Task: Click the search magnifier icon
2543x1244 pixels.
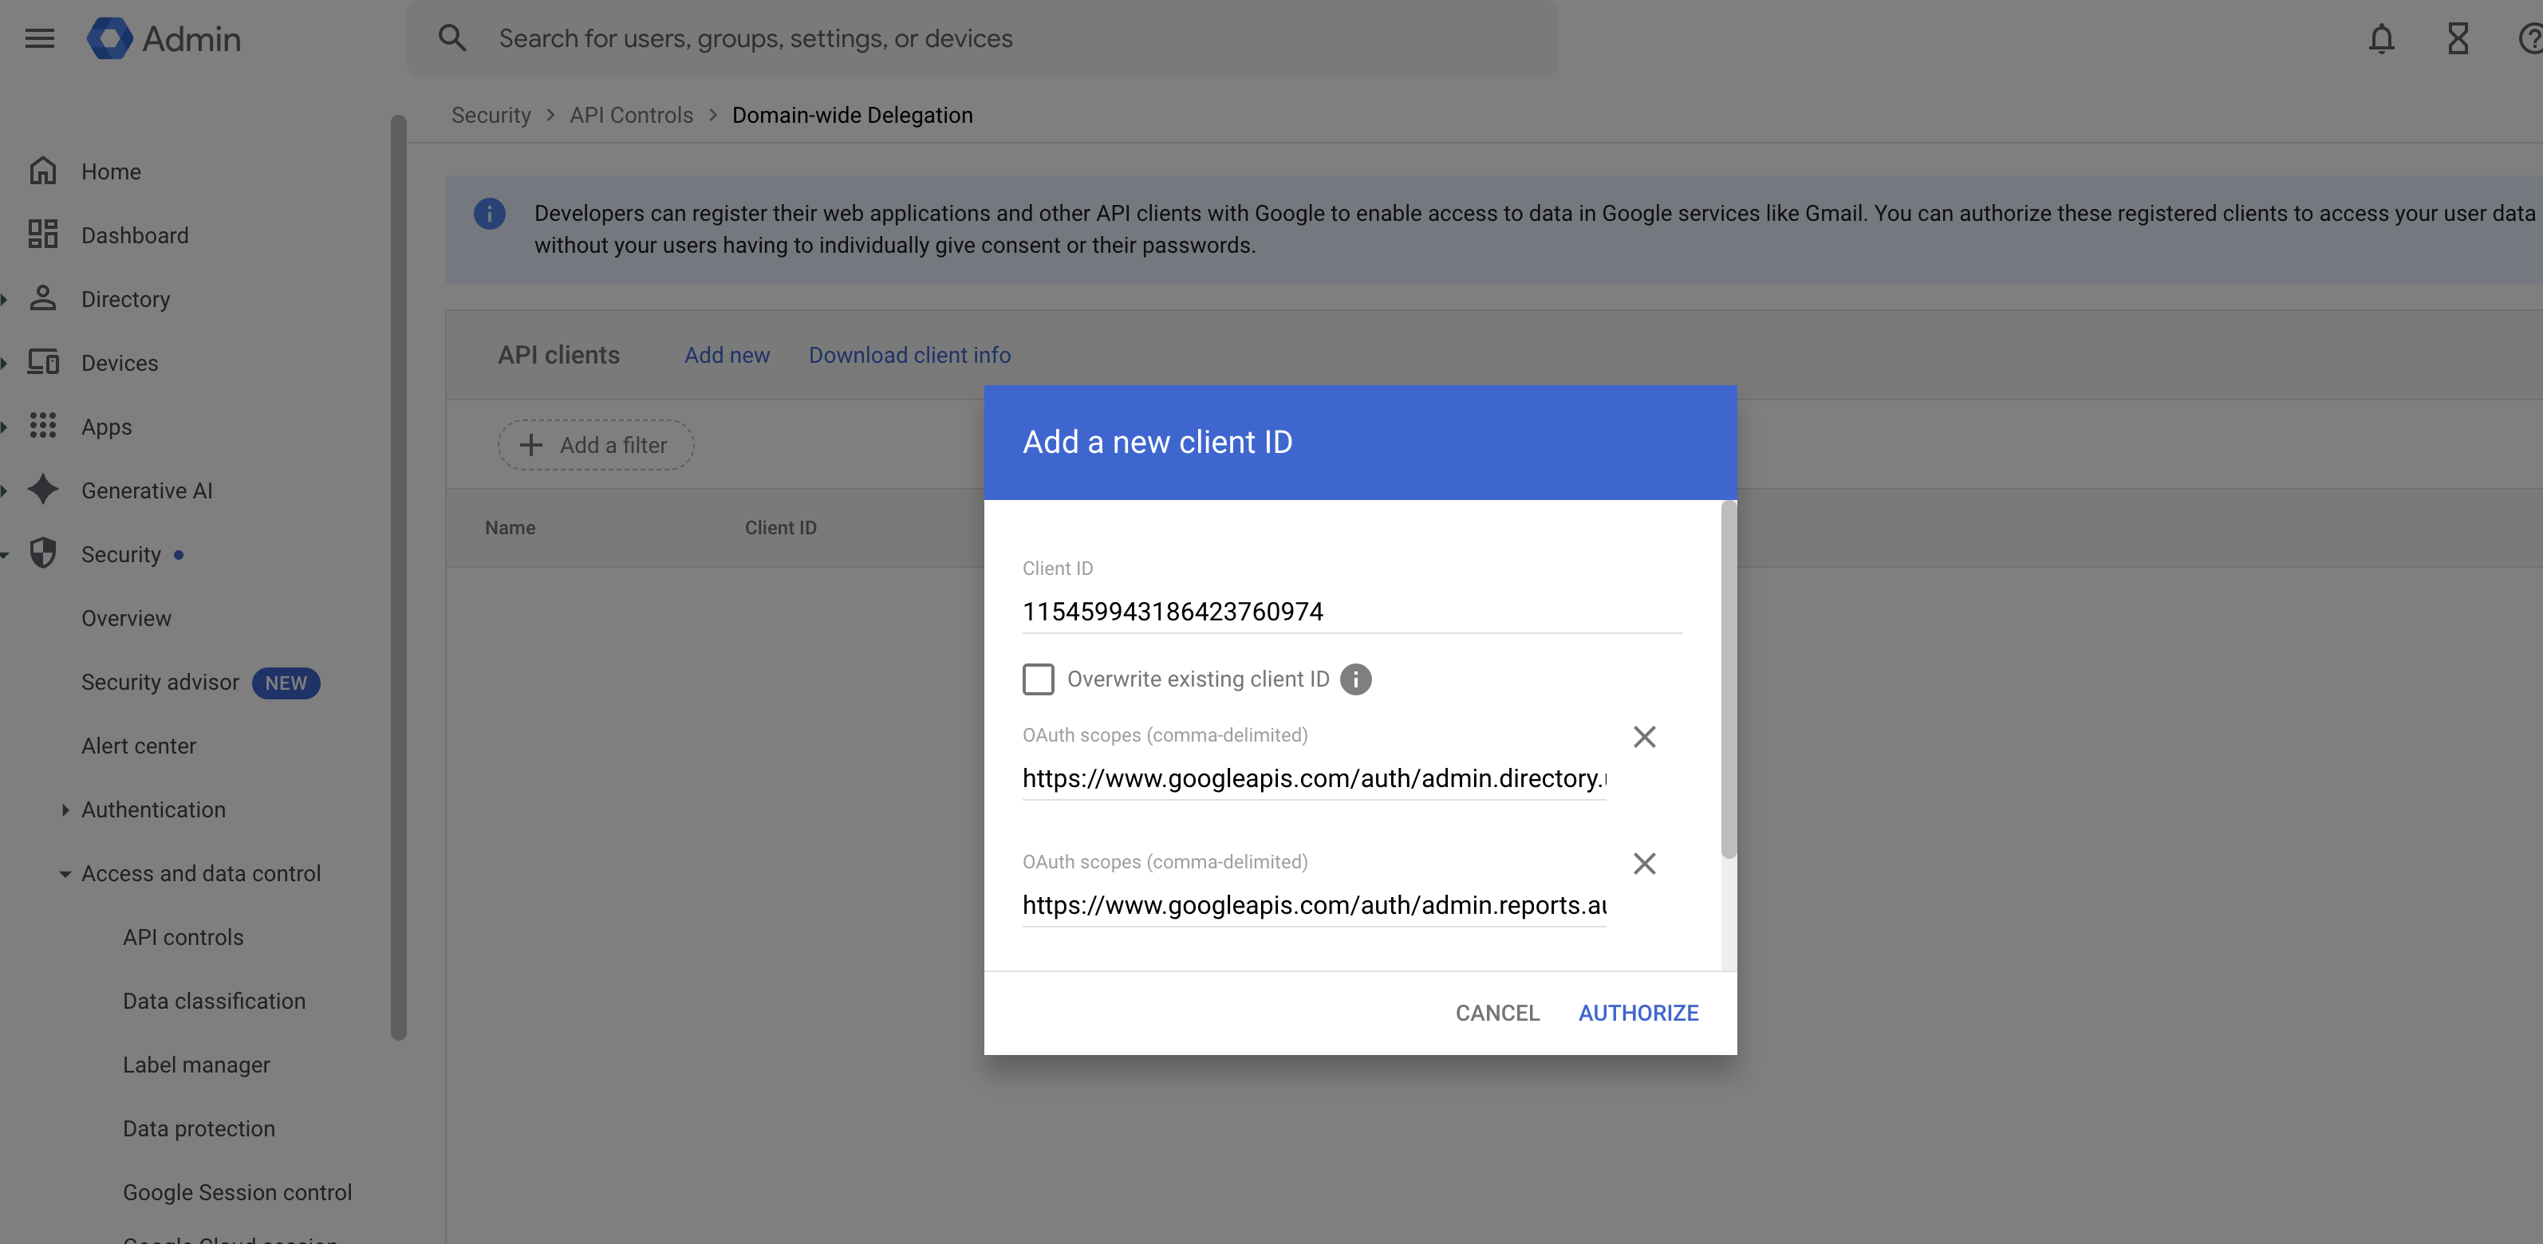Action: 452,38
